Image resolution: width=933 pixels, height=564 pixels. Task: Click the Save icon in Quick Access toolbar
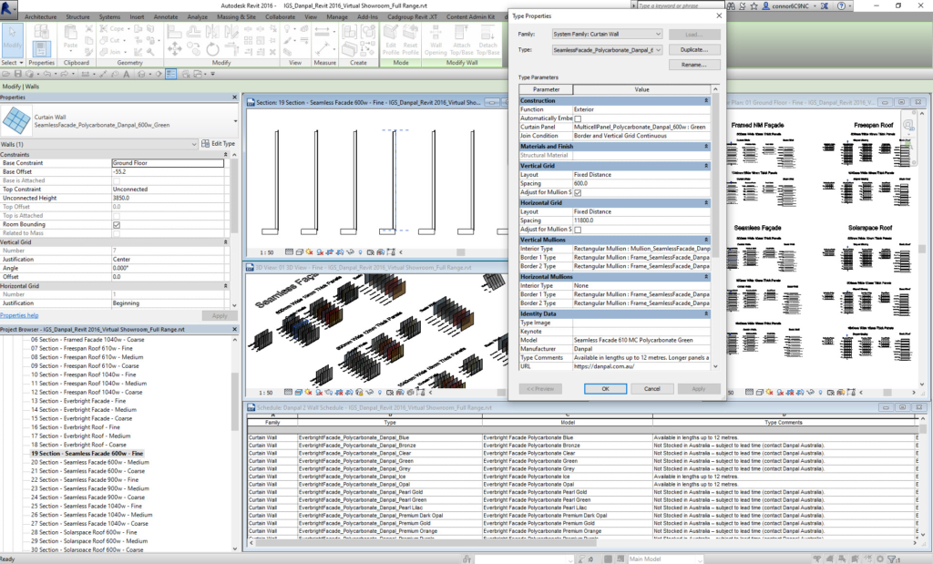[x=18, y=75]
